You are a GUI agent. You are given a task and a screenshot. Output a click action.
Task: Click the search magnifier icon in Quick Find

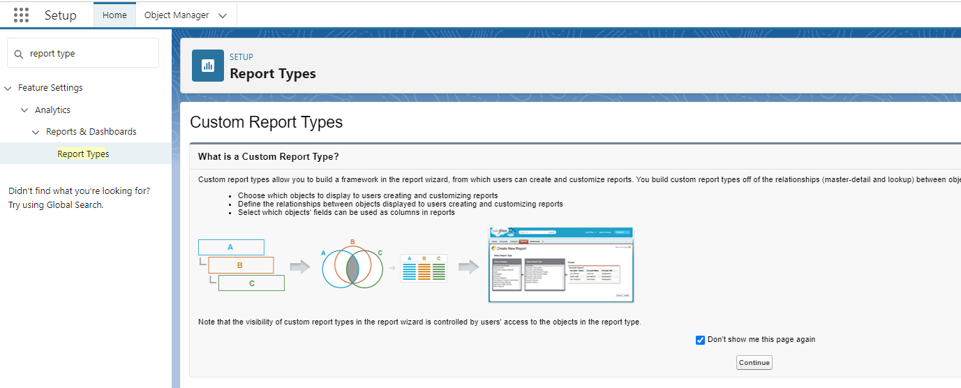point(19,54)
